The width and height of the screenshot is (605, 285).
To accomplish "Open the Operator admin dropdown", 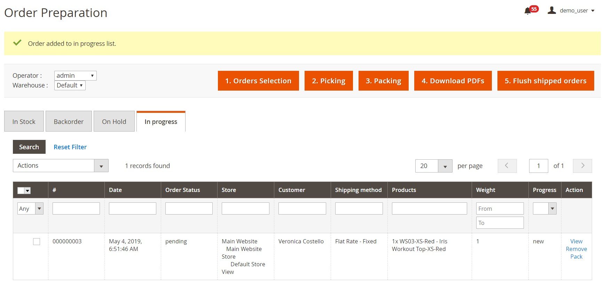I will (x=75, y=76).
